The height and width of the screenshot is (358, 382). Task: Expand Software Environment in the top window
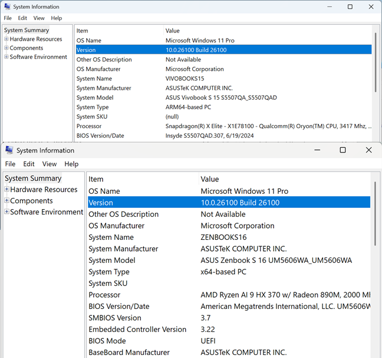click(6, 57)
